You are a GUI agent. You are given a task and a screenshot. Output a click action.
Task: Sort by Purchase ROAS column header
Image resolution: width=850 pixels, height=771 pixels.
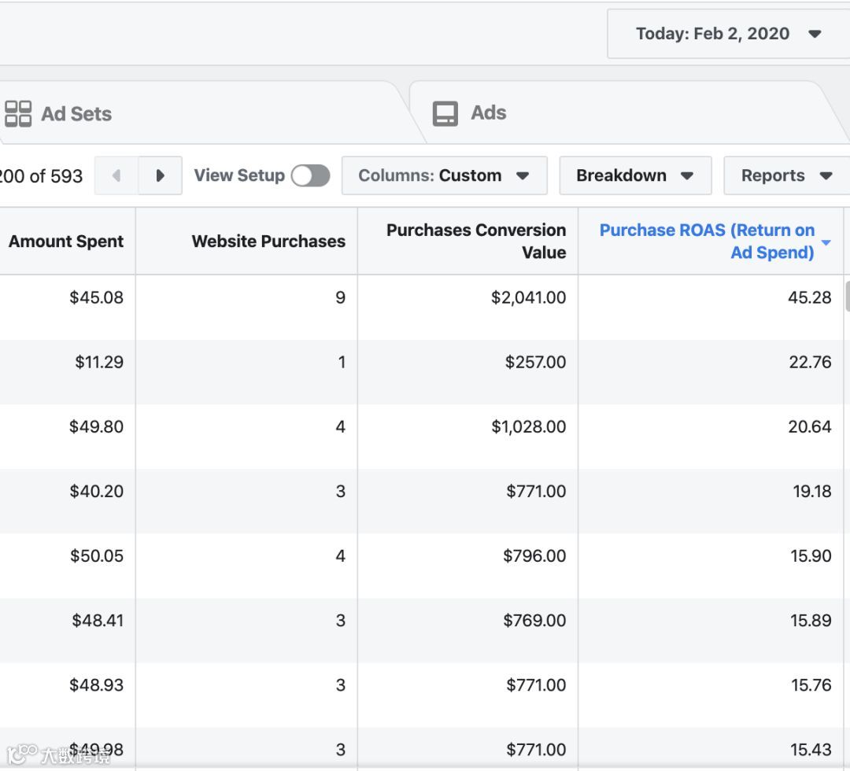coord(706,241)
